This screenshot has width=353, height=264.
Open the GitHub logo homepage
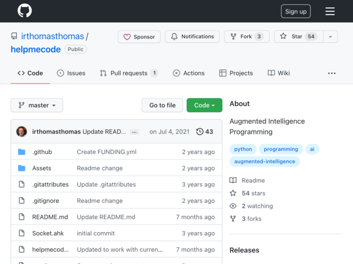(x=24, y=11)
